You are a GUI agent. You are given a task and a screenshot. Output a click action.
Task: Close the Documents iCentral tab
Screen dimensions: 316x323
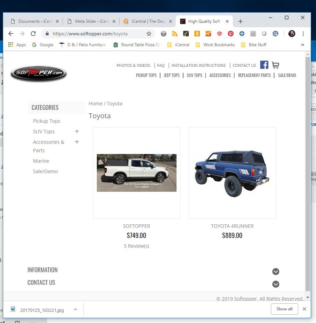point(57,21)
